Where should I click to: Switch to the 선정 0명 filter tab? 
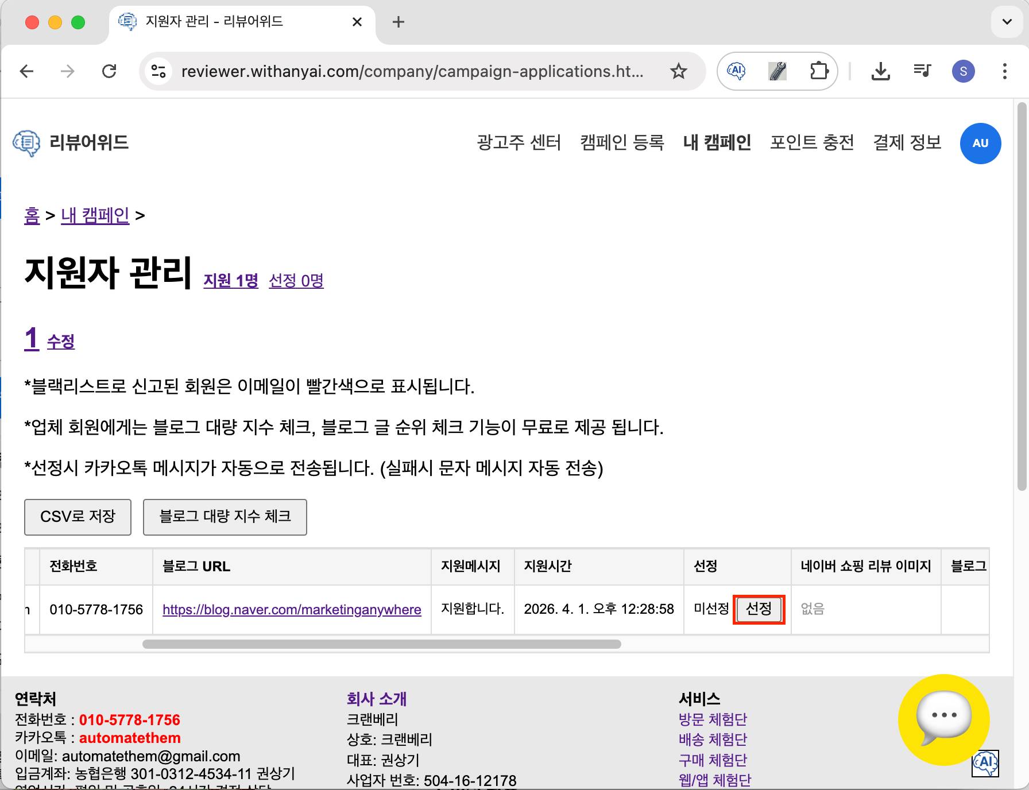point(296,281)
